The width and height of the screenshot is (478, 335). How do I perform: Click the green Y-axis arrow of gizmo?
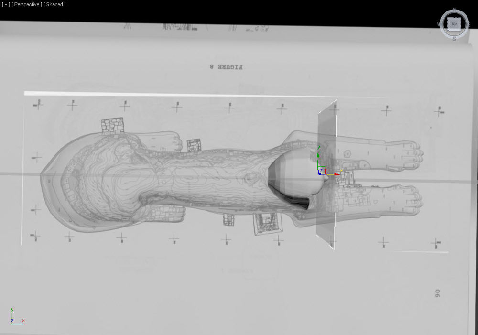[318, 155]
